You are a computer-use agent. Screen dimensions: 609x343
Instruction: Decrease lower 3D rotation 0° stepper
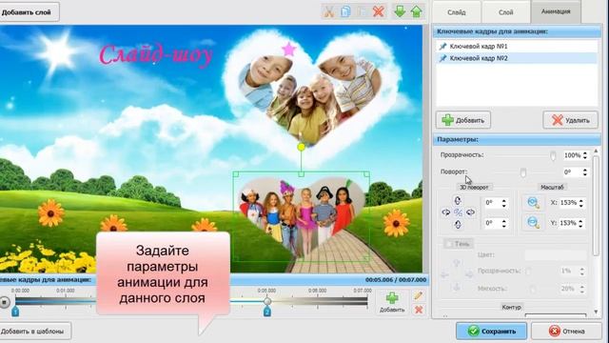[503, 226]
